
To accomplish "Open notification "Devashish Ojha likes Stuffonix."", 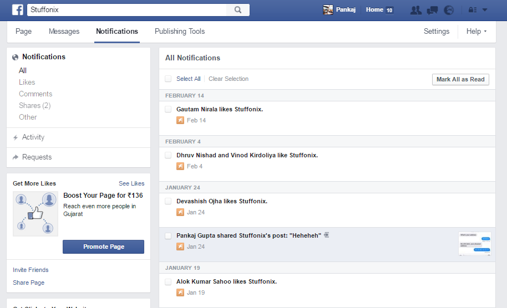I will (x=222, y=201).
